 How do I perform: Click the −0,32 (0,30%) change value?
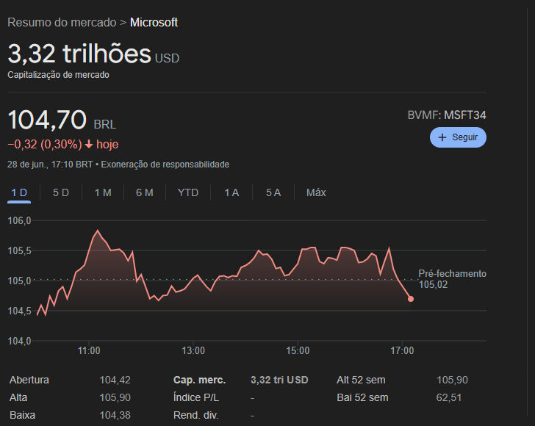[x=45, y=145]
